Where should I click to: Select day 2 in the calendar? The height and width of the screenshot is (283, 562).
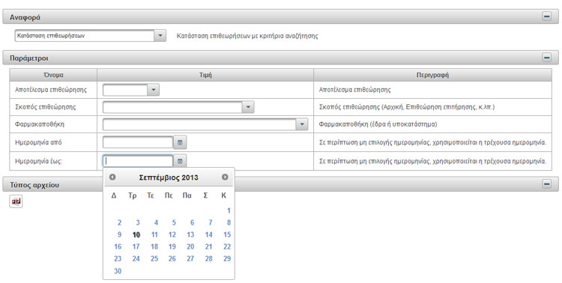click(x=119, y=222)
